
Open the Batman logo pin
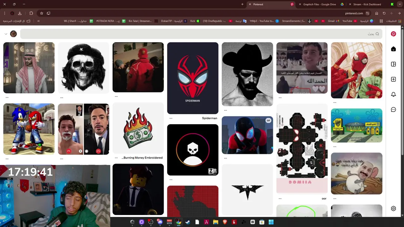coord(247,189)
